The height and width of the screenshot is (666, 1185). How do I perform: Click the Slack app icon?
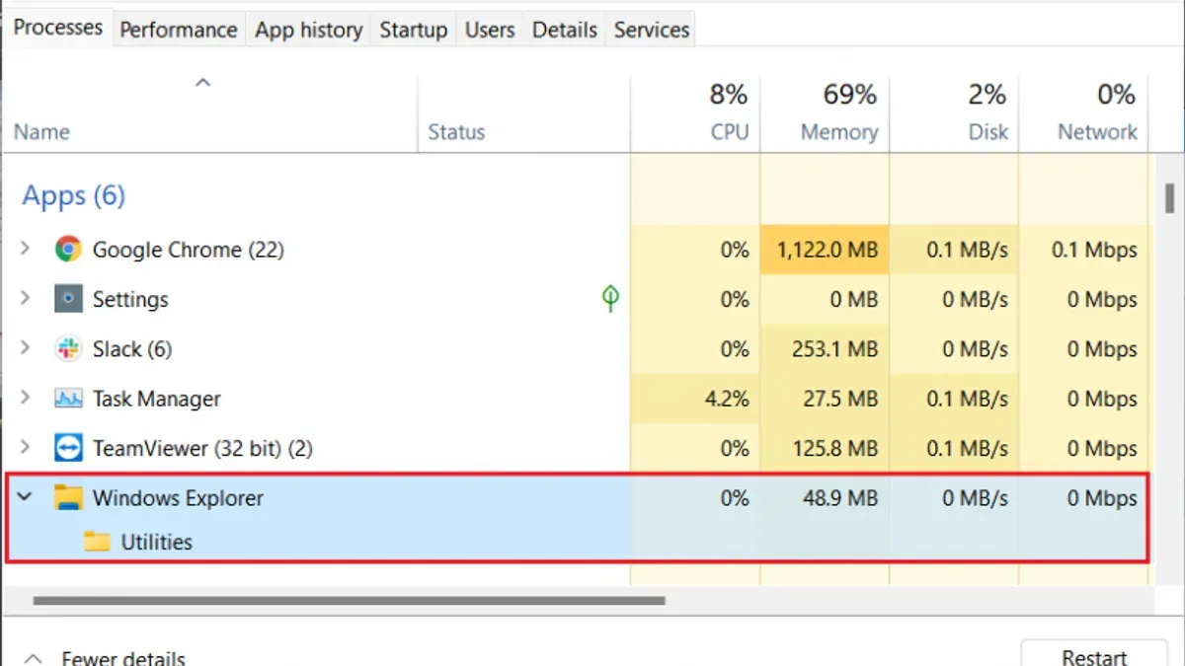(68, 349)
